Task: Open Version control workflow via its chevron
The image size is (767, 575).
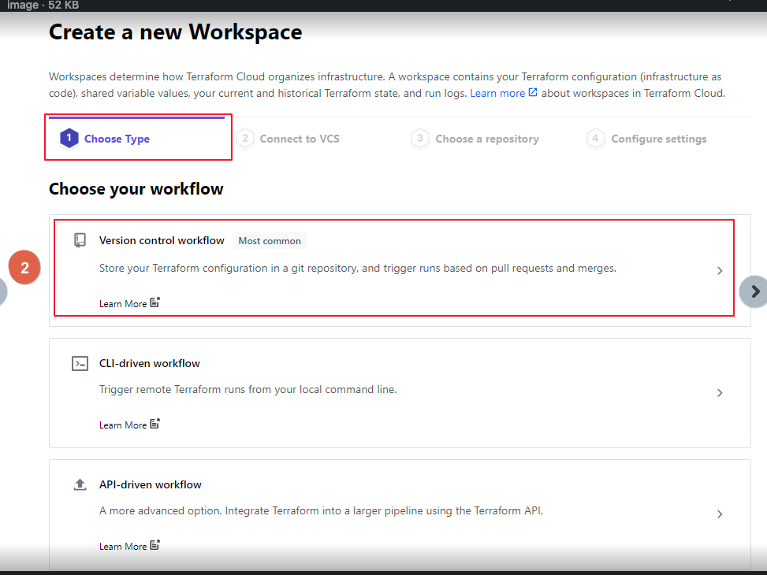Action: pyautogui.click(x=720, y=270)
